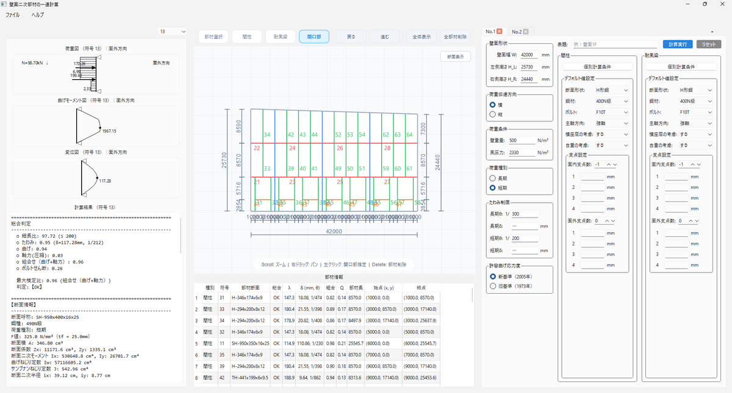Screen dimensions: 732x393
Task: Click the 1967.15 bending moment value
Action: coord(110,131)
